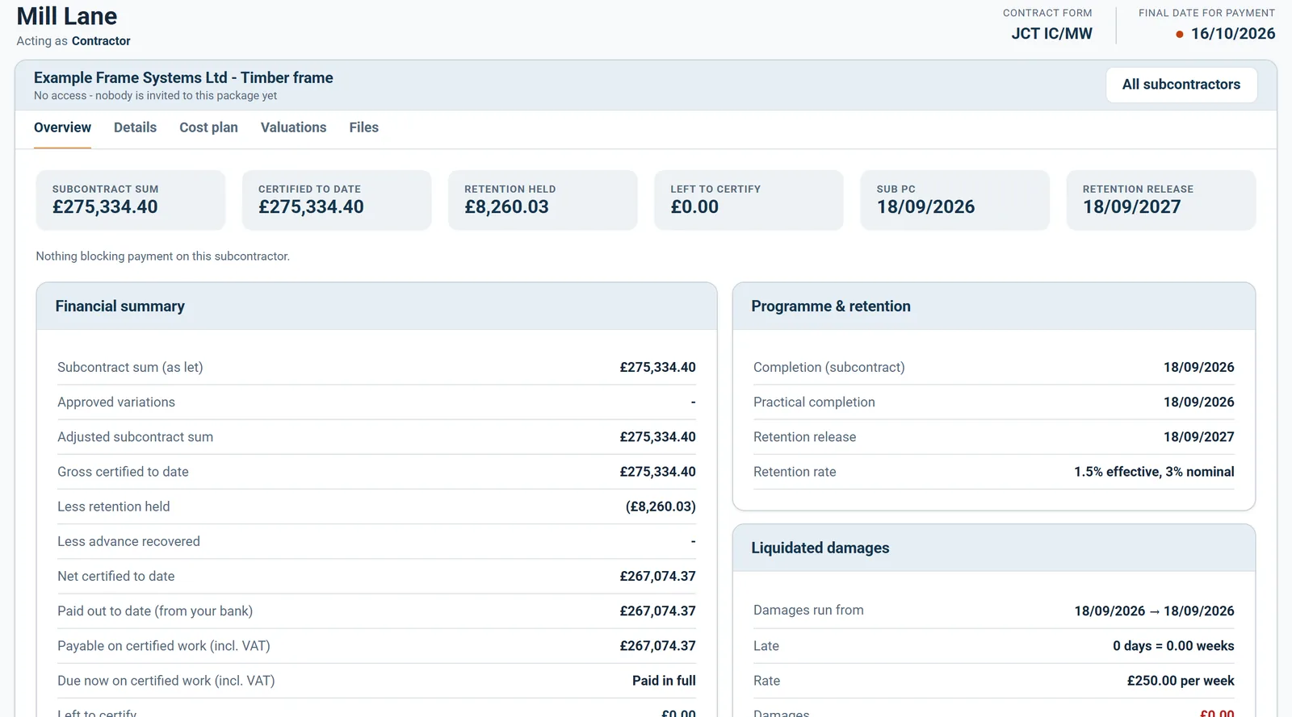Click the Payable on certified work row label
1292x717 pixels.
click(x=164, y=646)
